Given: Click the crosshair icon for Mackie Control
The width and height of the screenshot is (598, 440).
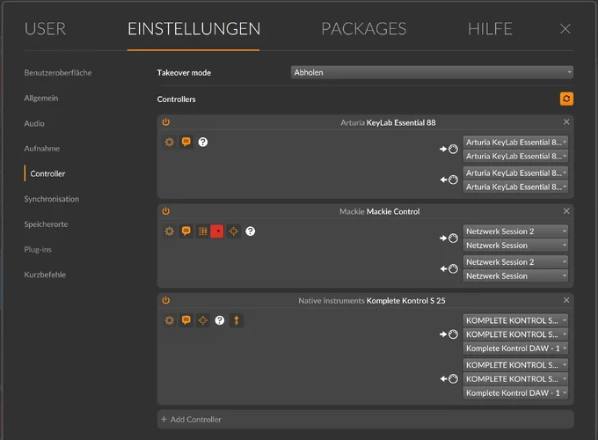Looking at the screenshot, I should click(233, 231).
